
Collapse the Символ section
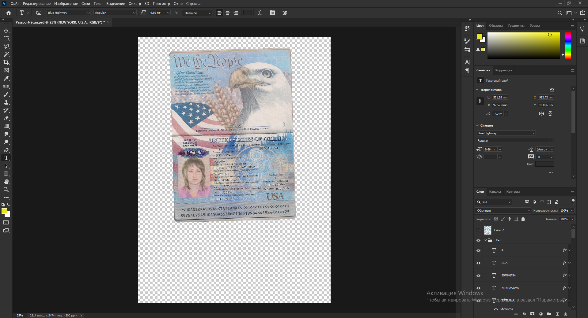[477, 125]
